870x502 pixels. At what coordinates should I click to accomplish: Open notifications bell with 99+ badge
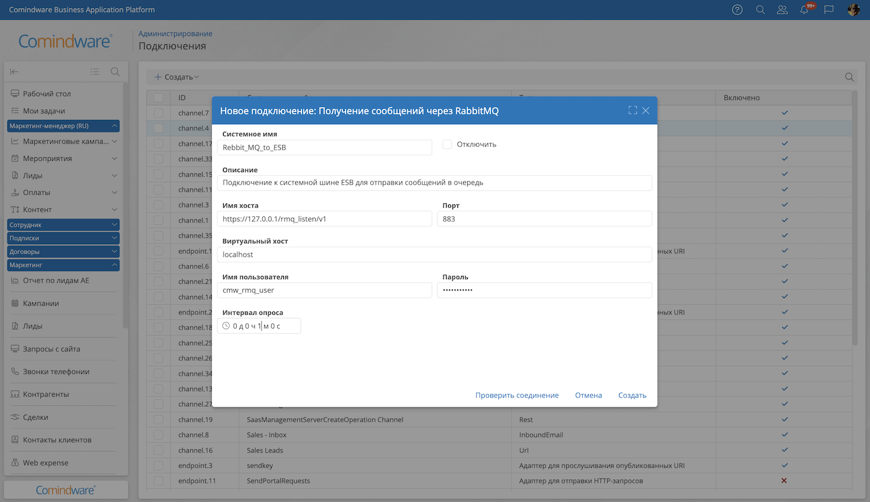coord(805,10)
